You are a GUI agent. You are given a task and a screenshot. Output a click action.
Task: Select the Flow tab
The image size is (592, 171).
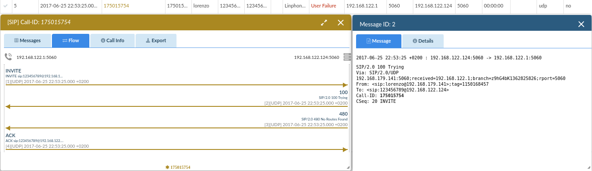[x=70, y=40]
